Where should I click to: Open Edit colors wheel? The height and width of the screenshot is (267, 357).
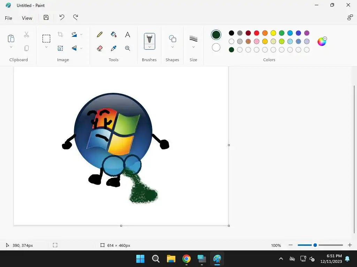click(x=322, y=41)
